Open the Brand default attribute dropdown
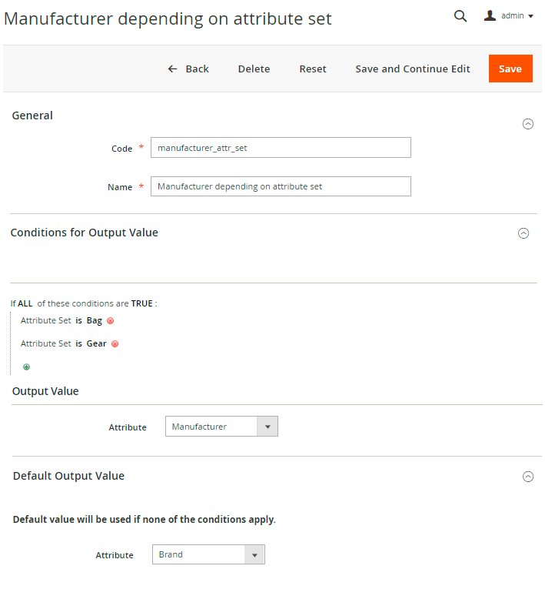Image resolution: width=545 pixels, height=616 pixels. tap(208, 554)
